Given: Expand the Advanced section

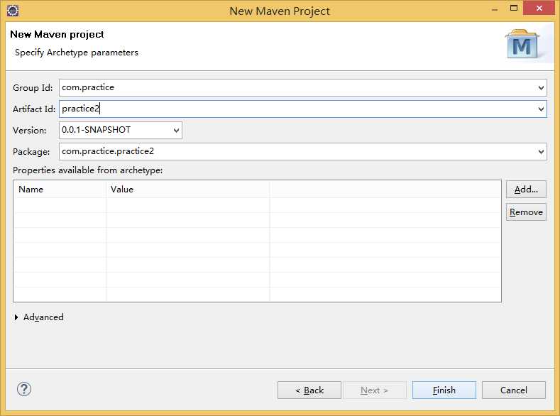Looking at the screenshot, I should [16, 317].
